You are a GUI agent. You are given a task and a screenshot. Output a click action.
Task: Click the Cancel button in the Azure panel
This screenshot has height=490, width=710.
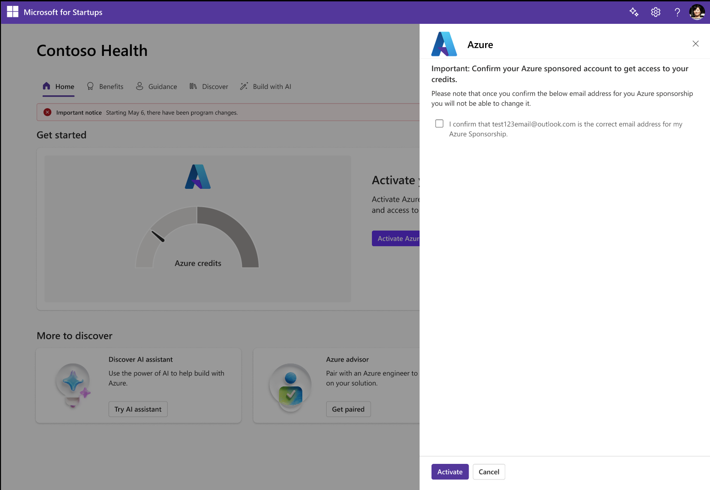489,472
